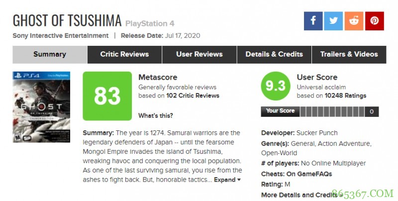Click the Twitter share icon
This screenshot has width=398, height=201.
pos(334,20)
